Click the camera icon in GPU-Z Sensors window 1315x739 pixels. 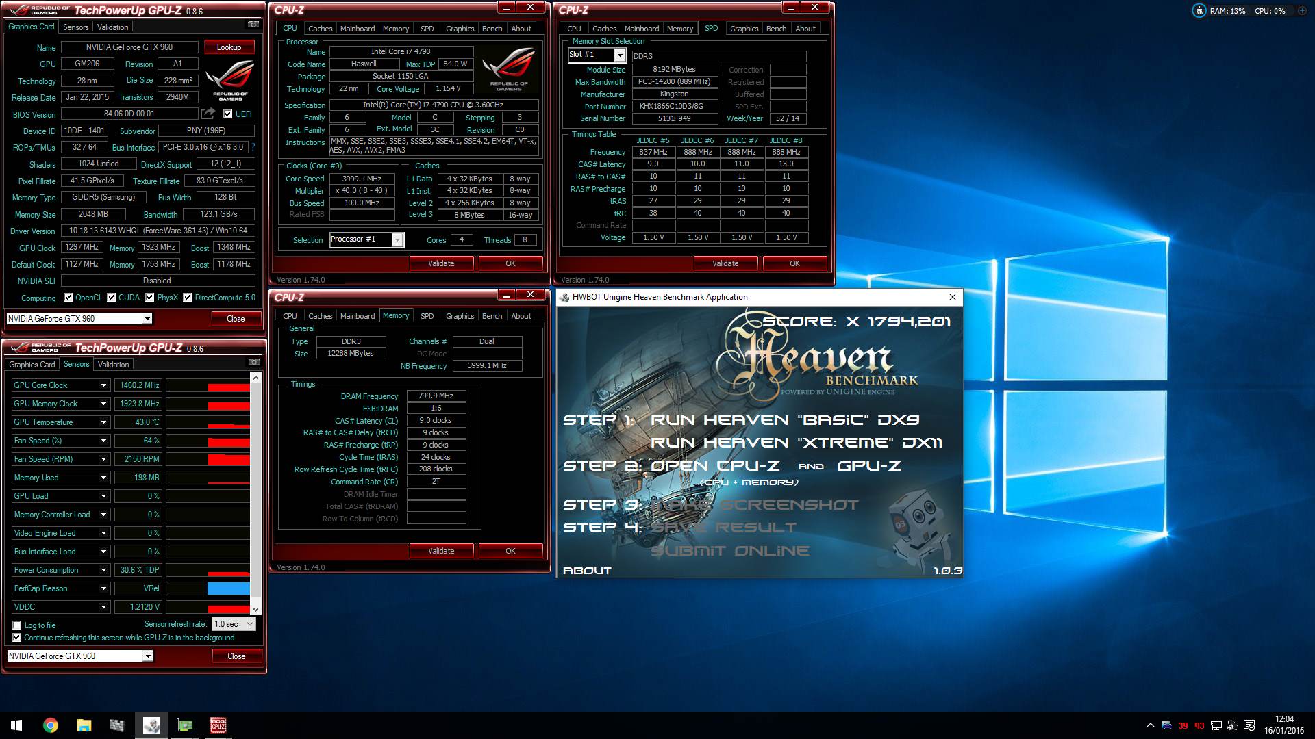point(253,362)
